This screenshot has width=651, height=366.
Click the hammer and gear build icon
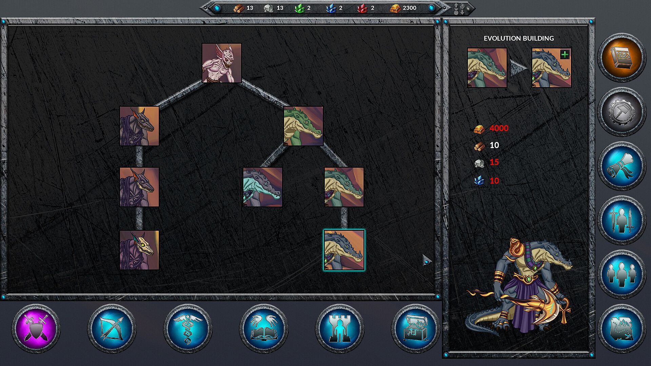tap(621, 112)
